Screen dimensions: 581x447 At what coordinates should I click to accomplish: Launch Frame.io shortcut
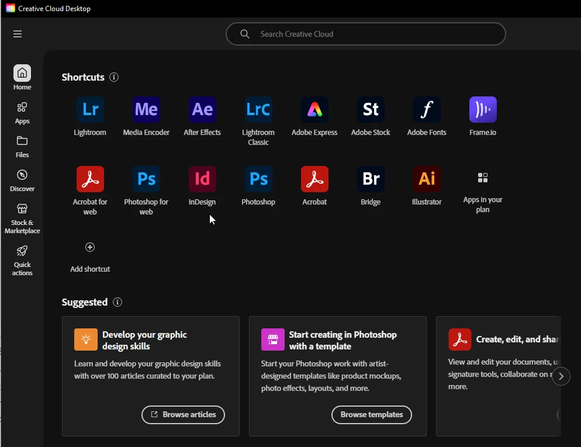point(483,110)
